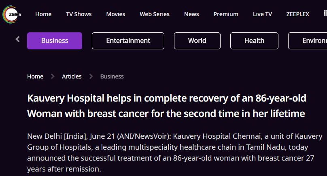The width and height of the screenshot is (327, 176).
Task: Select News in the top navigation
Action: [x=191, y=14]
